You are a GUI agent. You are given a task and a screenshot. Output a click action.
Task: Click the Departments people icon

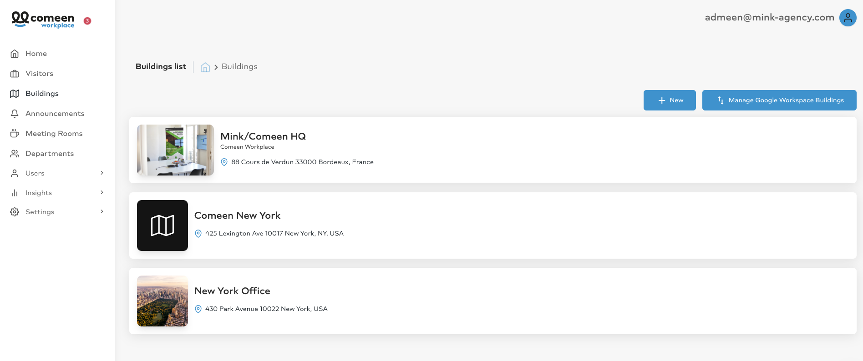pyautogui.click(x=15, y=154)
